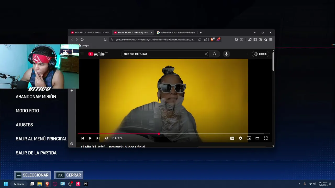The width and height of the screenshot is (335, 188).
Task: Open AJUSTES in the game menu
Action: pyautogui.click(x=24, y=125)
